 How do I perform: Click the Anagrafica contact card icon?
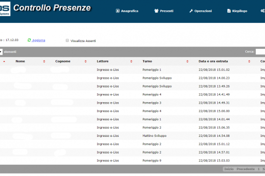[x=117, y=11]
